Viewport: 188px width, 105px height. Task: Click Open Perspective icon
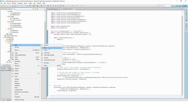173,6
